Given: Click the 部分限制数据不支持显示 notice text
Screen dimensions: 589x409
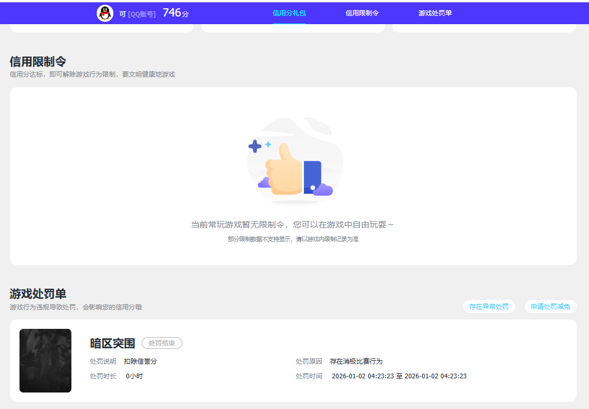Looking at the screenshot, I should click(x=294, y=240).
